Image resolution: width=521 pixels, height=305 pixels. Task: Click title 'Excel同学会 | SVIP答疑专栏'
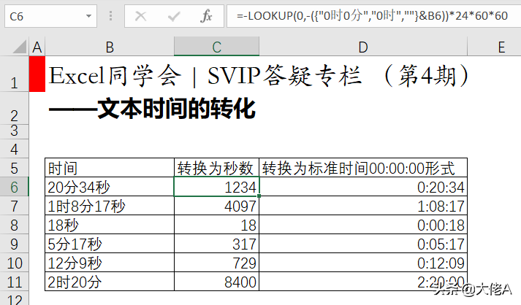coord(205,76)
